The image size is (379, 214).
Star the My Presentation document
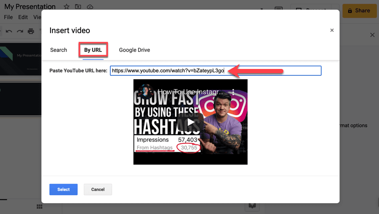coord(67,7)
